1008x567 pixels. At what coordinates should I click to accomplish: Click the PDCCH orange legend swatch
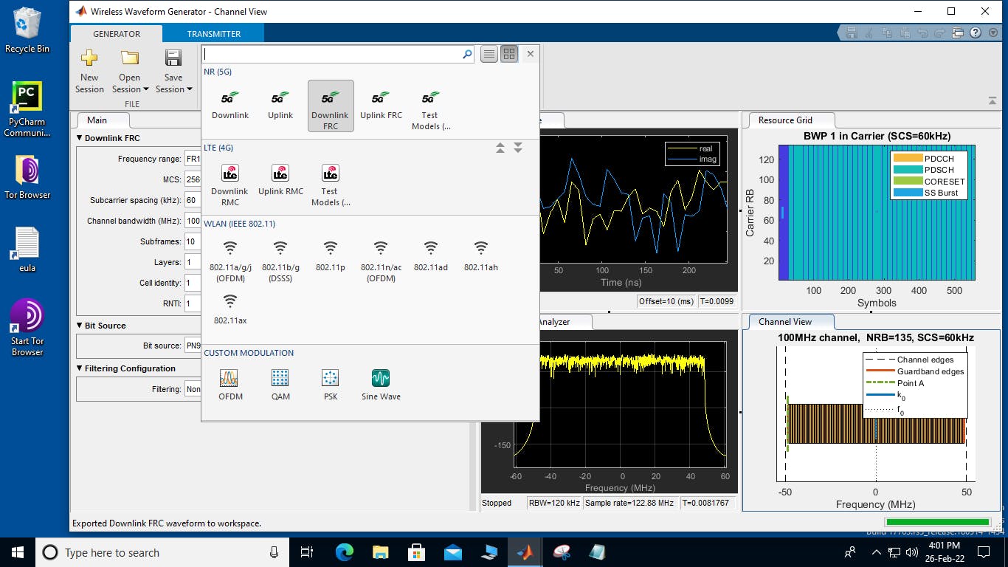click(908, 158)
